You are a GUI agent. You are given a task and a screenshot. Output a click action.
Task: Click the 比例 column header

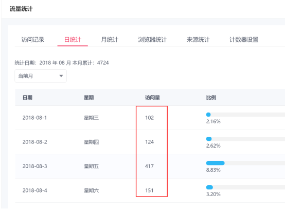211,98
